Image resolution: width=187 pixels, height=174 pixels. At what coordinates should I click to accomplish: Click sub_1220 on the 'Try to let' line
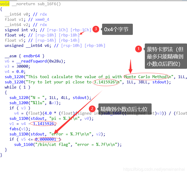14,82
